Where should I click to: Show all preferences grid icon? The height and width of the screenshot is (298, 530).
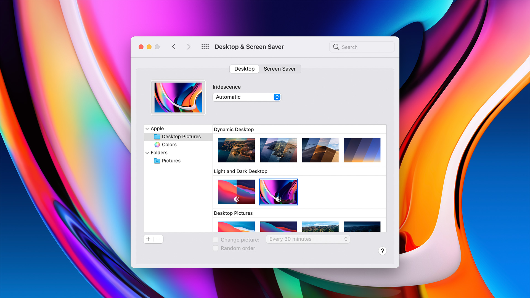pyautogui.click(x=205, y=47)
